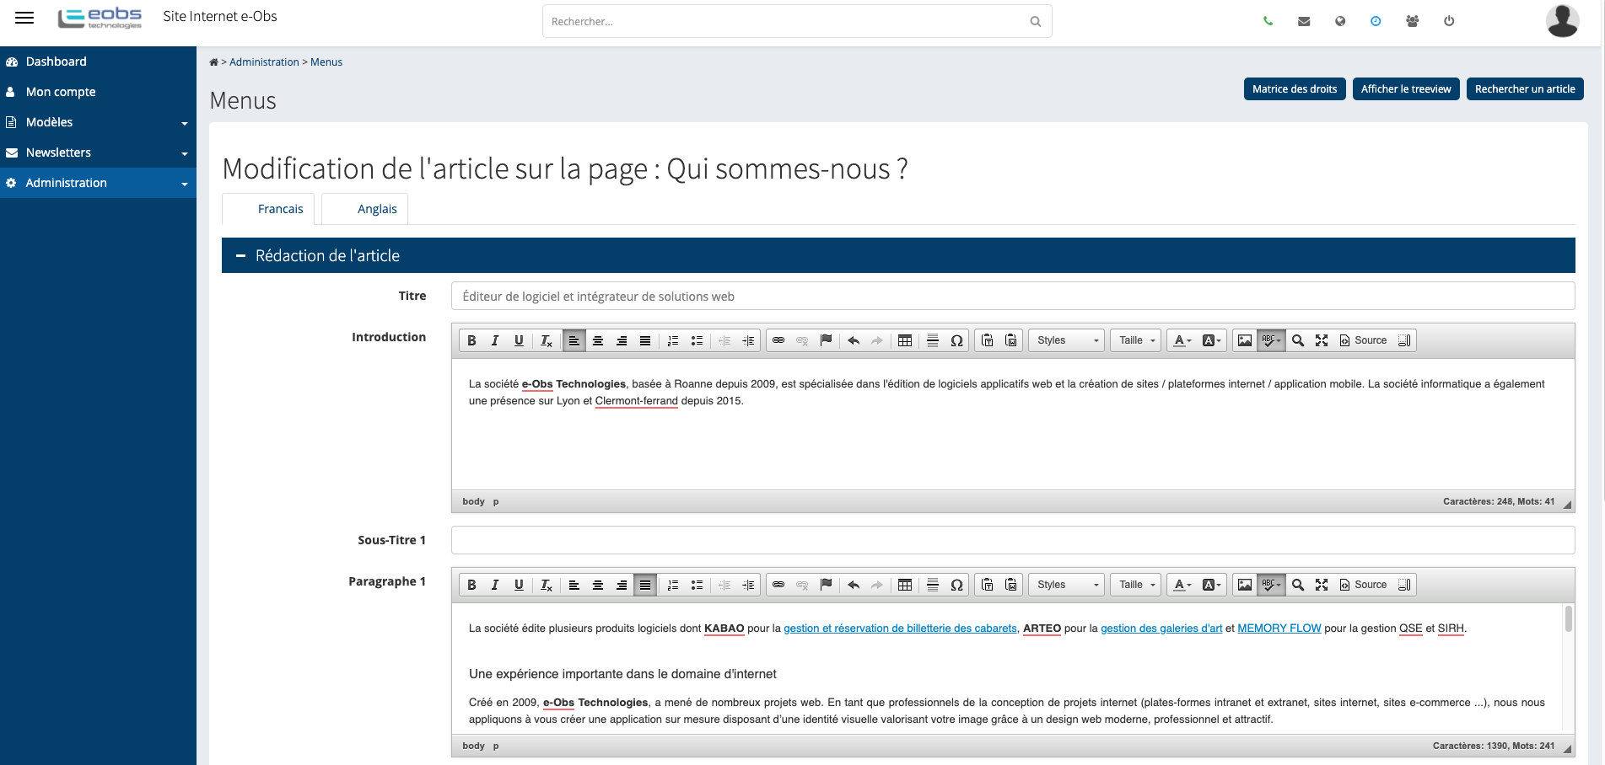Click Source button in Introduction editor
The image size is (1605, 765).
[x=1363, y=340]
